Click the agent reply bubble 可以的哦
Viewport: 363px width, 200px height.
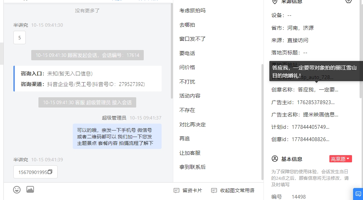click(x=117, y=137)
